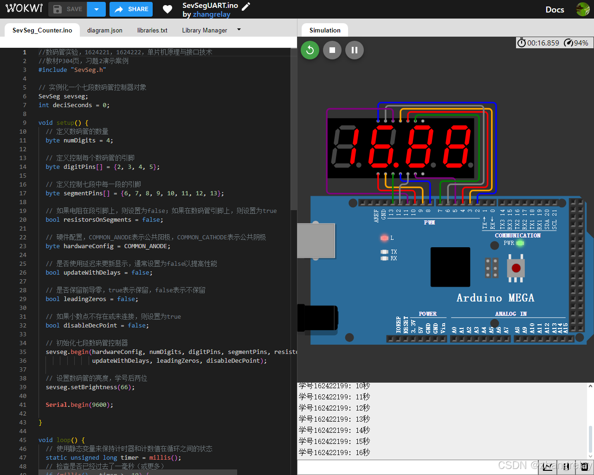Click the Arduino MEGA reset button
The width and height of the screenshot is (594, 475).
[516, 268]
